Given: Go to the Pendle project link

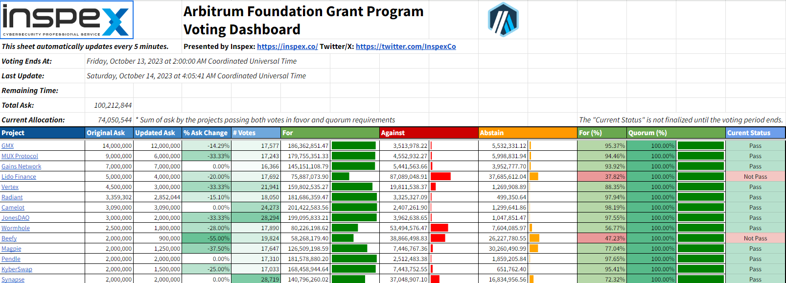Looking at the screenshot, I should click(11, 259).
